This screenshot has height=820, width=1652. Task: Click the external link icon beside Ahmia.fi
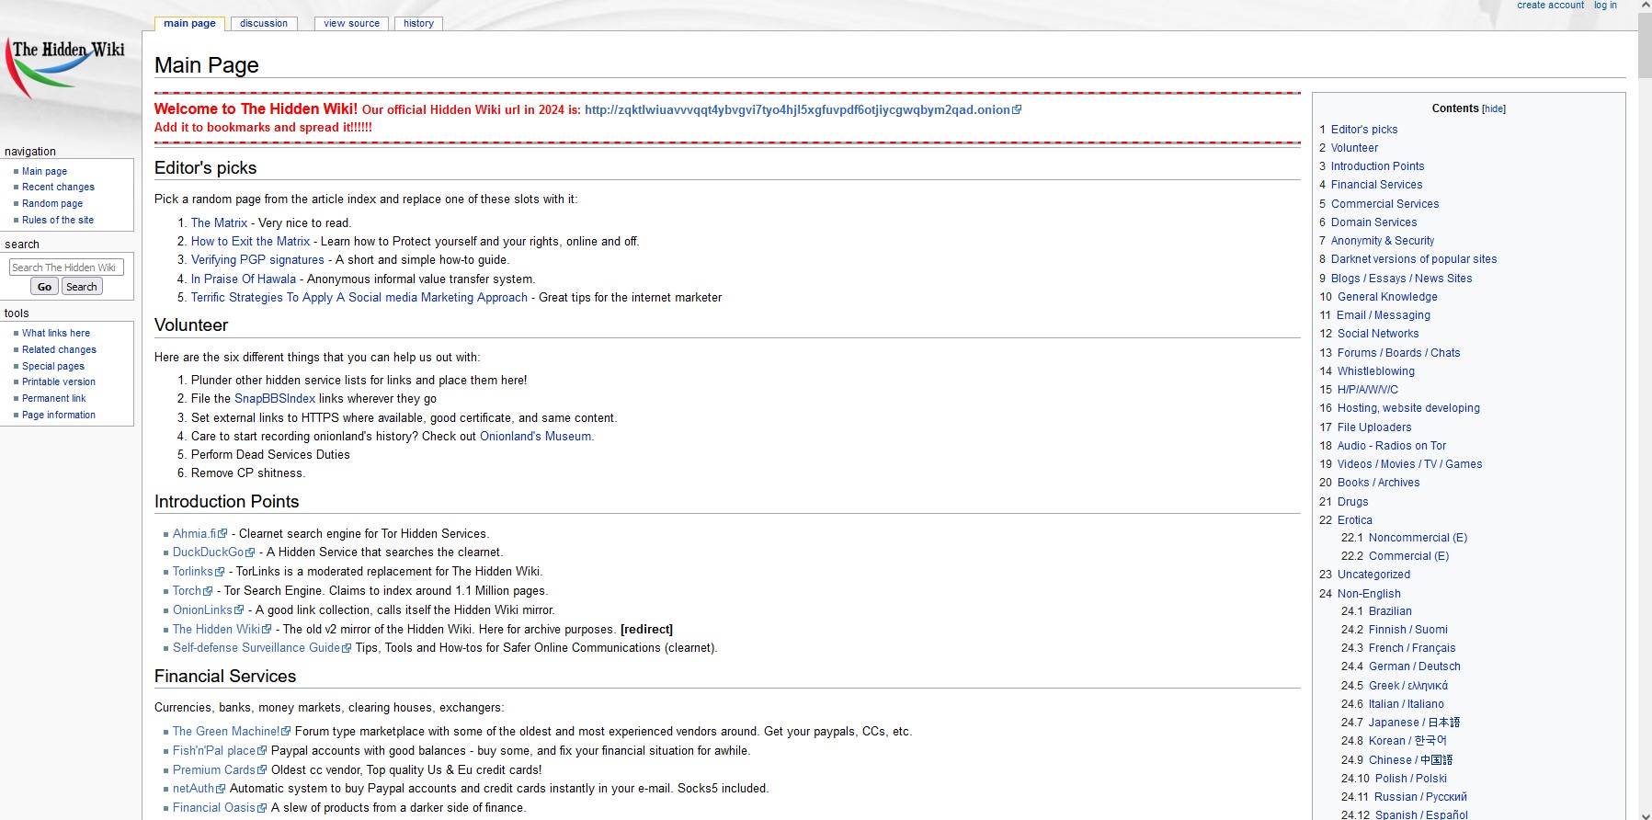coord(222,534)
